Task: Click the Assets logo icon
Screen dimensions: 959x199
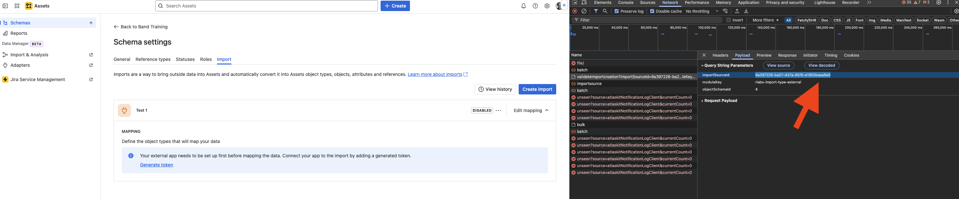Action: (29, 6)
